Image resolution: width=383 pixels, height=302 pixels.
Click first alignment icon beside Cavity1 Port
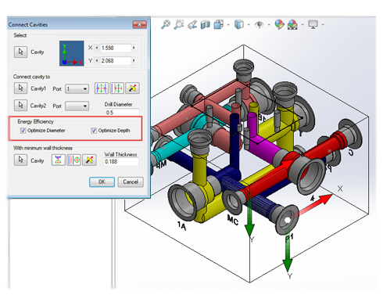tap(102, 88)
